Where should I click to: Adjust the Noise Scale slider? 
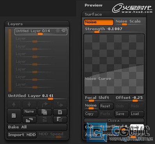click(x=129, y=22)
